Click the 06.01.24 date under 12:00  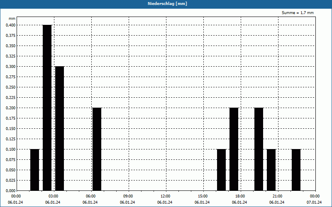tap(165, 202)
